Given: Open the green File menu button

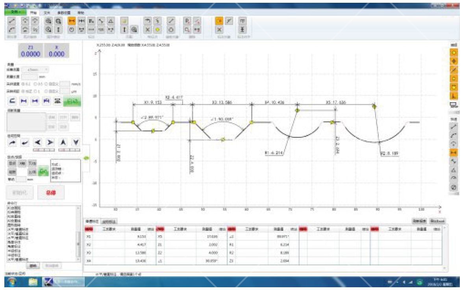Looking at the screenshot, I should (x=15, y=12).
